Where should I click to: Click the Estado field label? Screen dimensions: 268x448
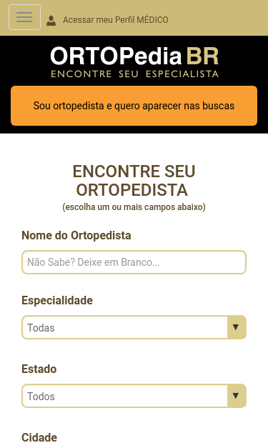(x=39, y=369)
